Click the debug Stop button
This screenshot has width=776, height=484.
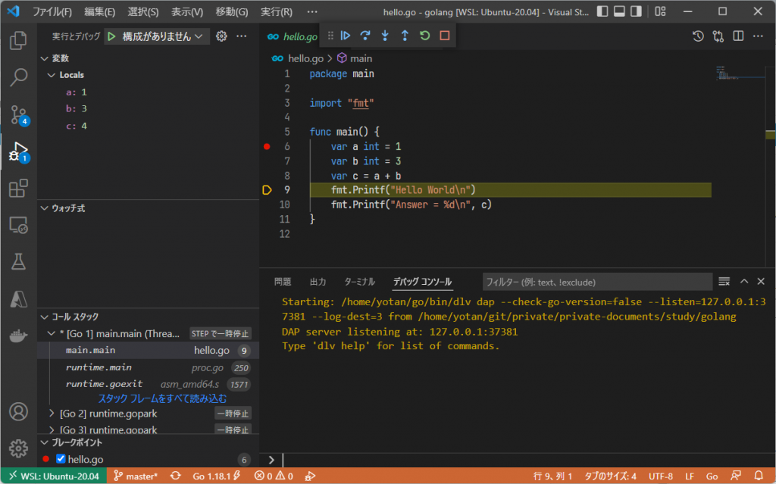click(x=444, y=36)
